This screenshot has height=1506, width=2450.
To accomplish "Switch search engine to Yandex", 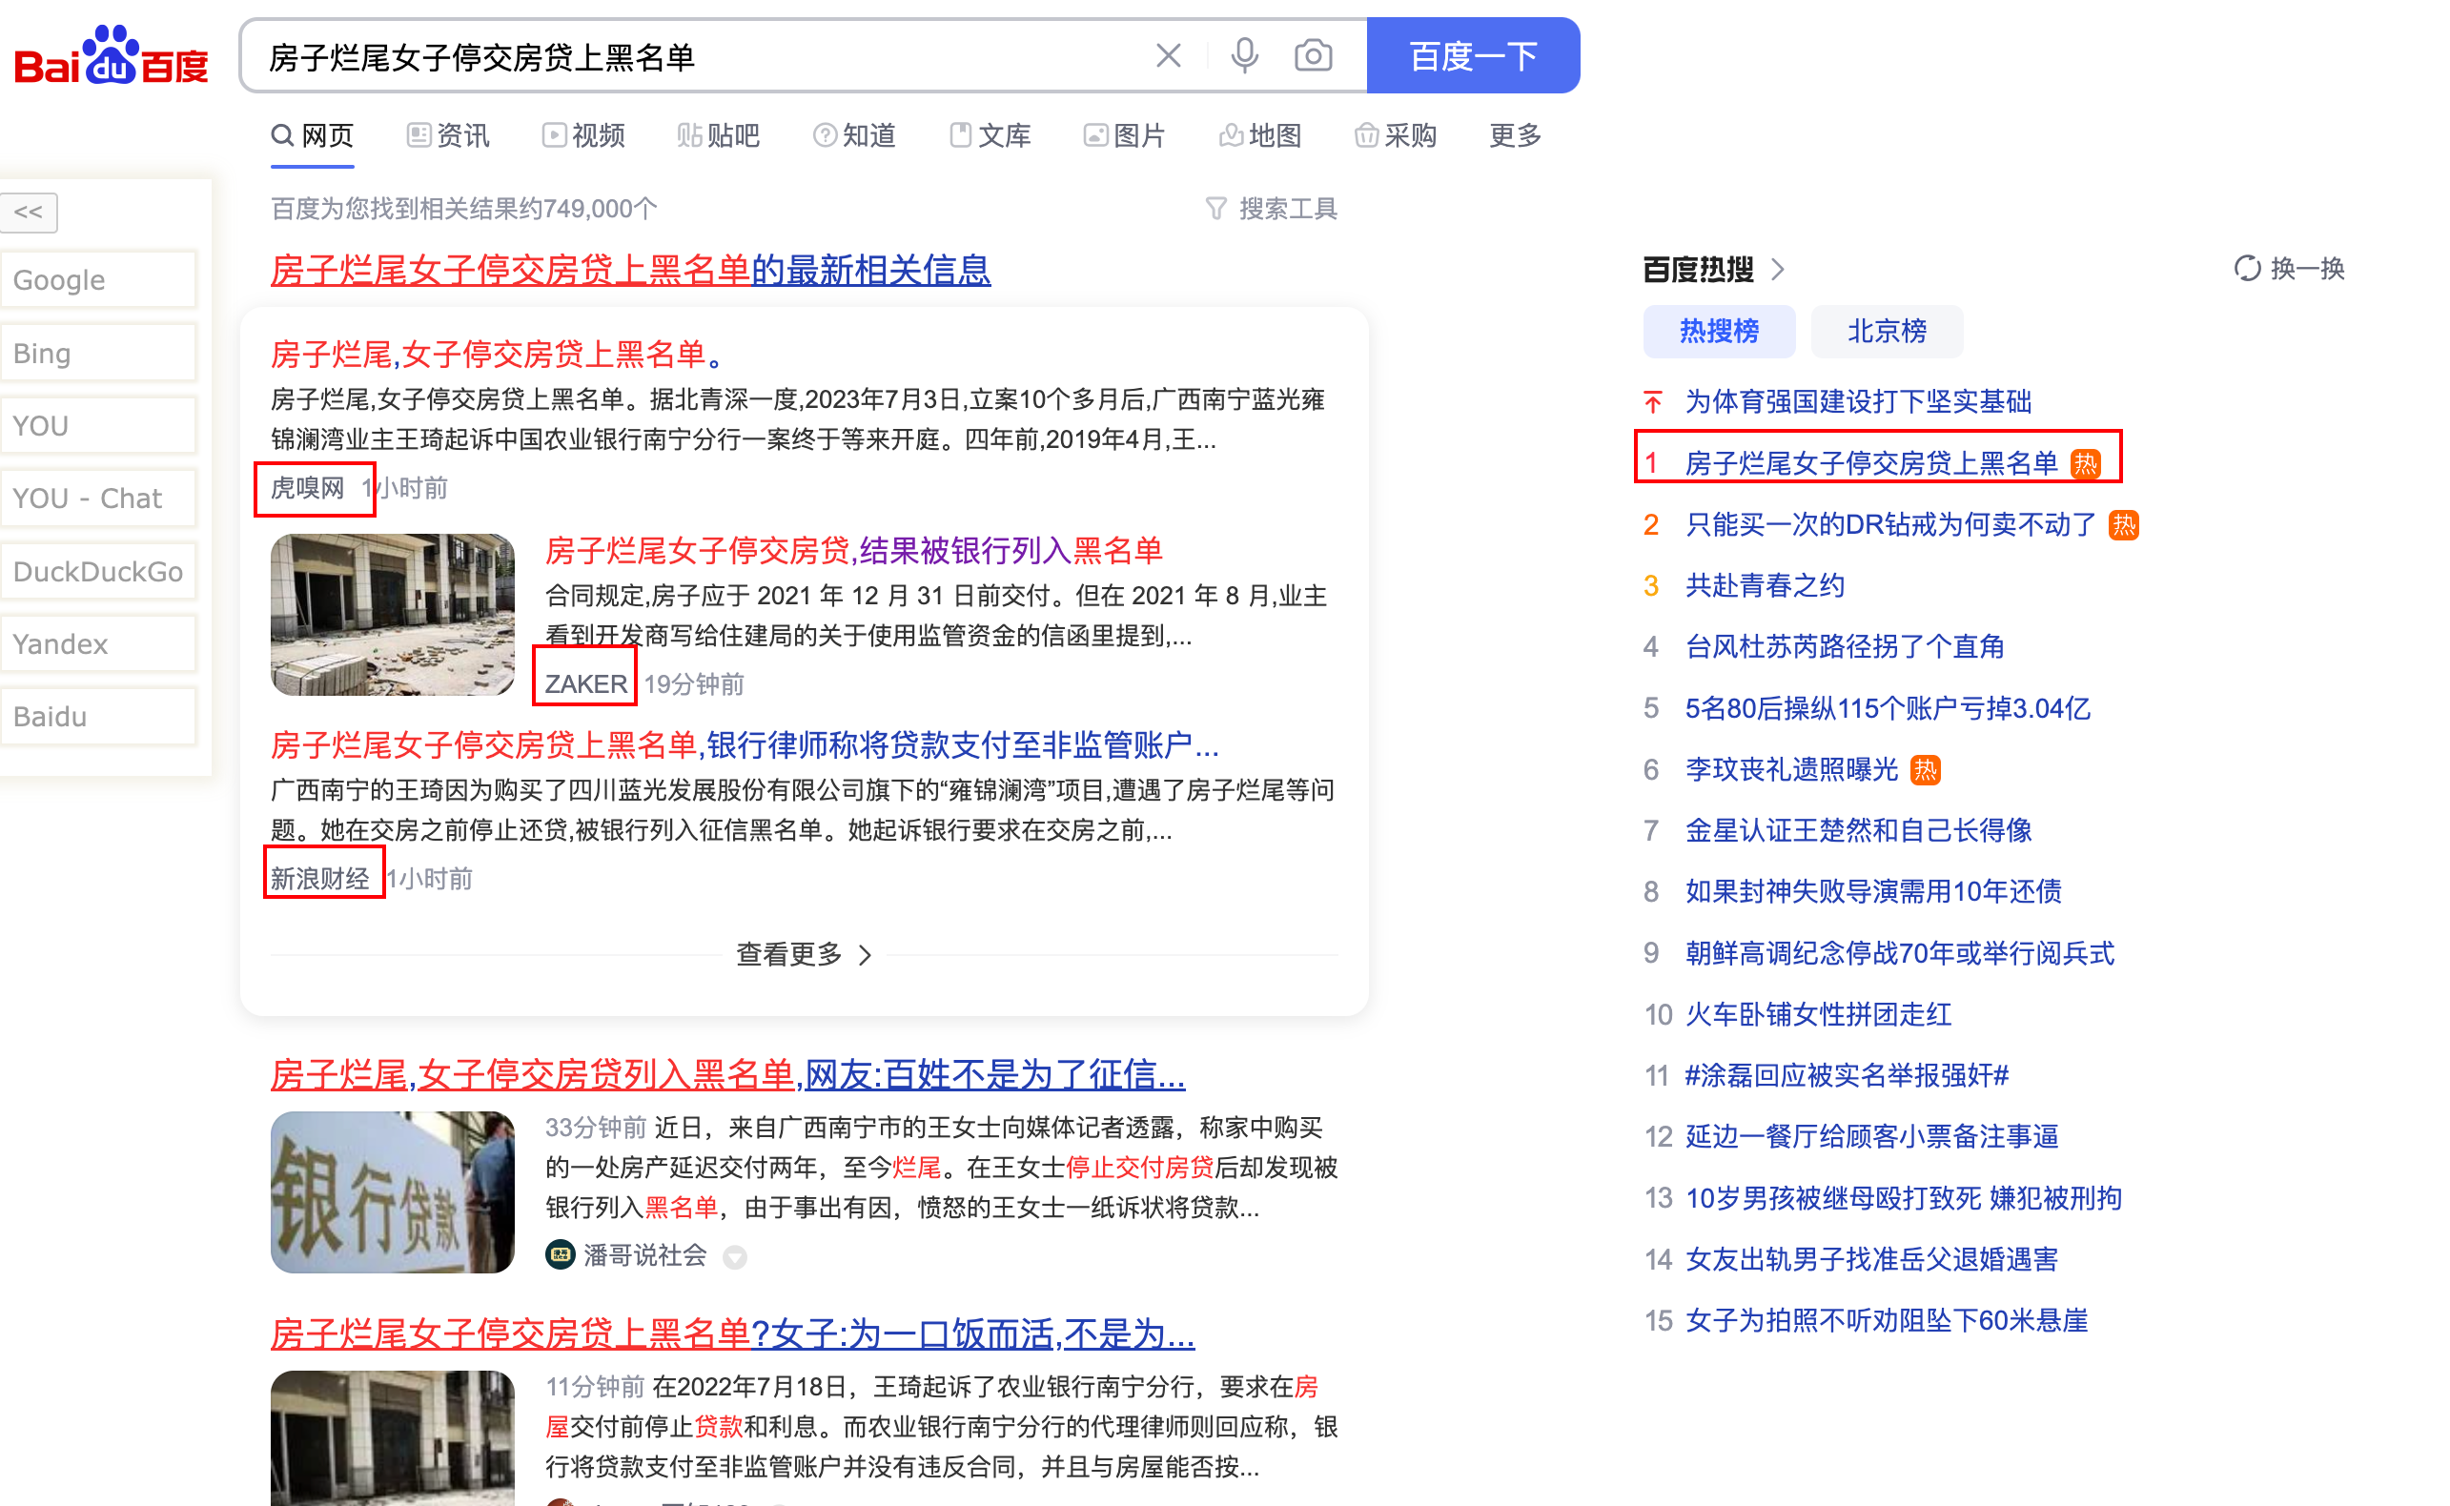I will point(98,643).
